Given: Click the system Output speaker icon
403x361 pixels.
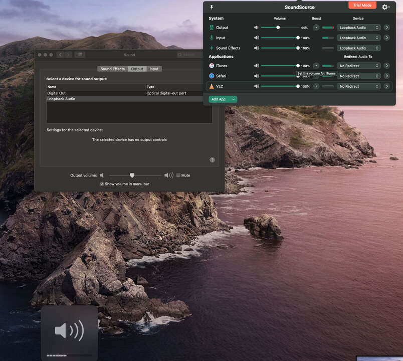Looking at the screenshot, I should pos(212,28).
